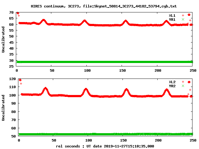Click the bottom plot x-axis tick 50
The image size is (199, 149).
coord(54,140)
